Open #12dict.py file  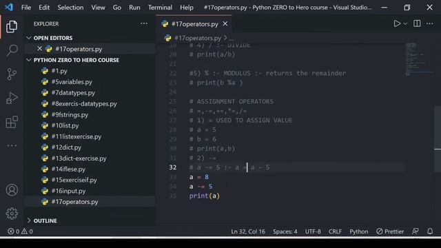point(66,147)
